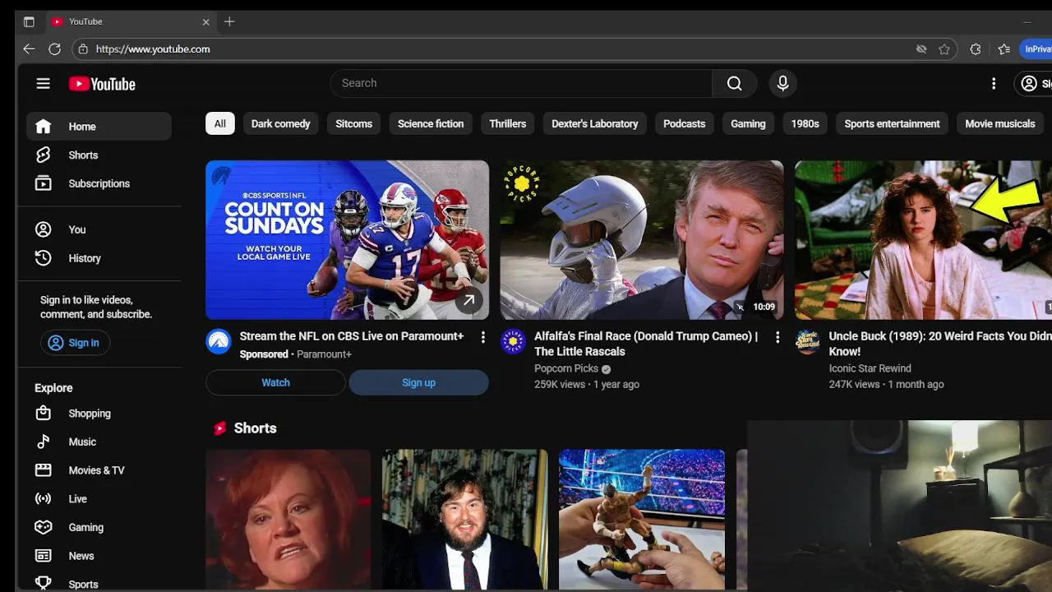
Task: Open Live under Explore
Action: tap(99, 499)
